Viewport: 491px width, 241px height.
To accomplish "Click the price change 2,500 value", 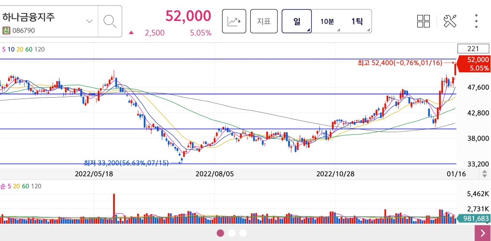I will click(155, 33).
